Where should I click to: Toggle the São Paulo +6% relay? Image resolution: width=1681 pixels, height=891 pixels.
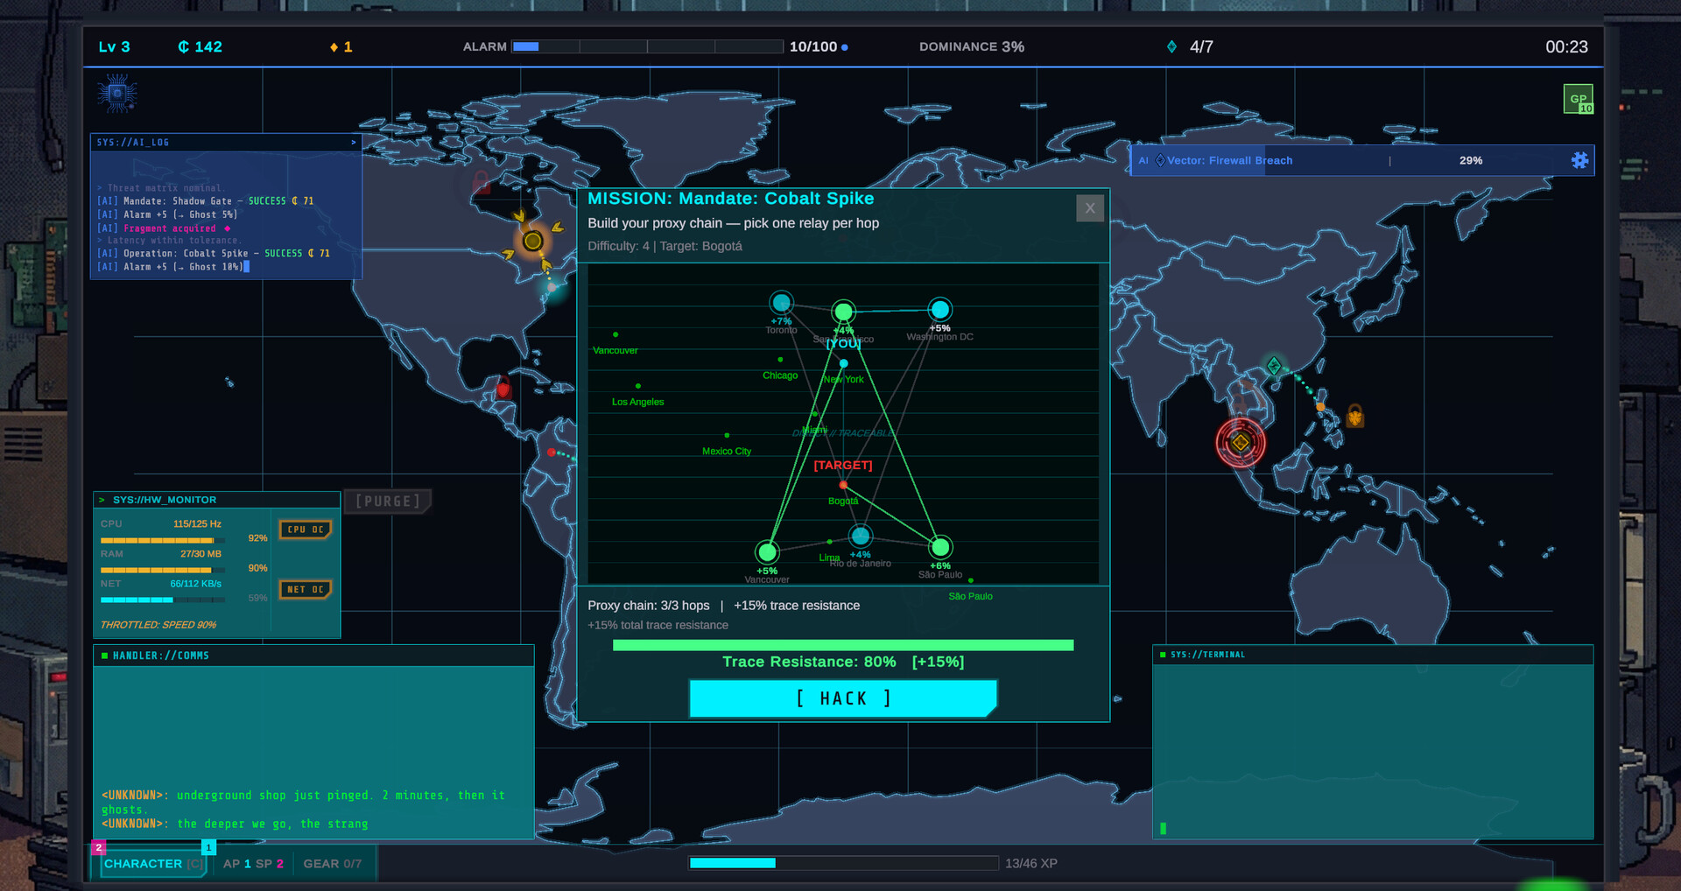click(x=939, y=546)
